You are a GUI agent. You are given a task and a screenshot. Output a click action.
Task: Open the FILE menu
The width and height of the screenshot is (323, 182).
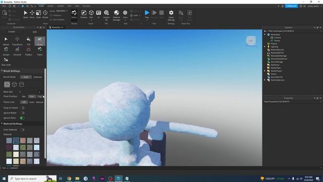[4, 6]
